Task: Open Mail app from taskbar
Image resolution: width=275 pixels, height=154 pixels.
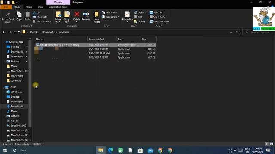Action: [150, 150]
